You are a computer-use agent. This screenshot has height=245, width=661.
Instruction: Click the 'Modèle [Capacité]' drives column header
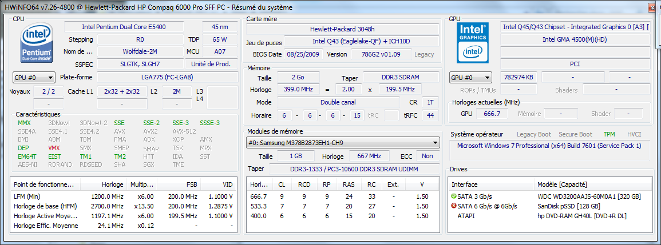(592, 185)
